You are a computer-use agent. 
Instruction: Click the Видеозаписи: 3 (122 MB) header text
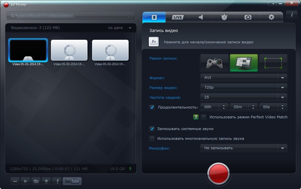click(35, 28)
